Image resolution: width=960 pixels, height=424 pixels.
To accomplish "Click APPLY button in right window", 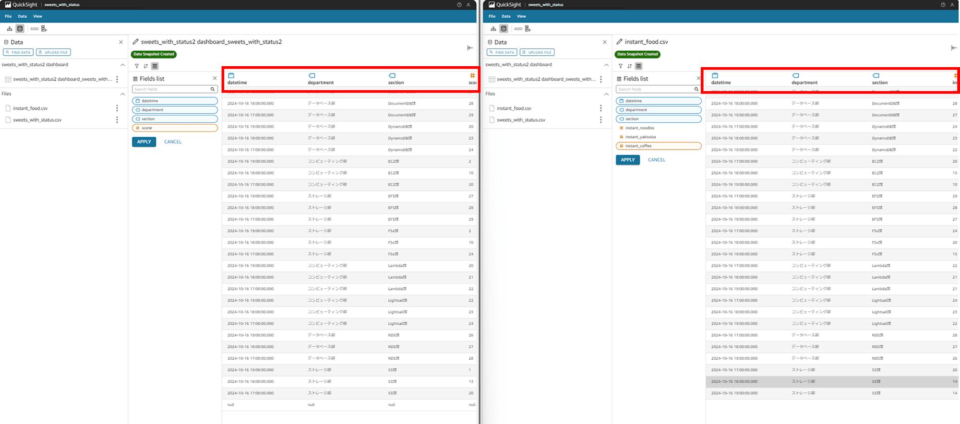I will [628, 160].
